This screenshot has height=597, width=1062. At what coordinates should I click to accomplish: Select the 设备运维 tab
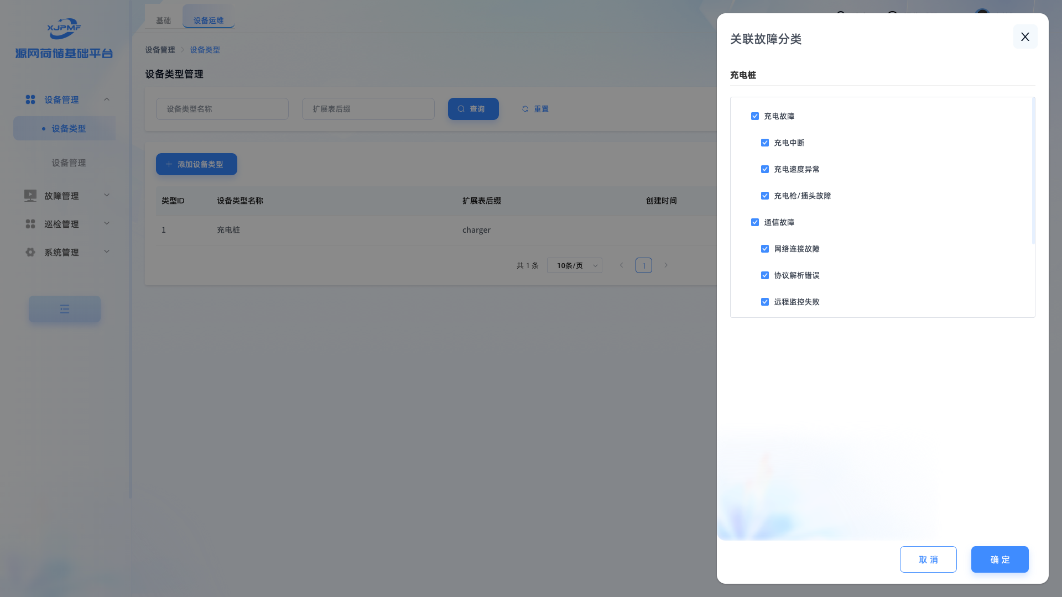(209, 20)
